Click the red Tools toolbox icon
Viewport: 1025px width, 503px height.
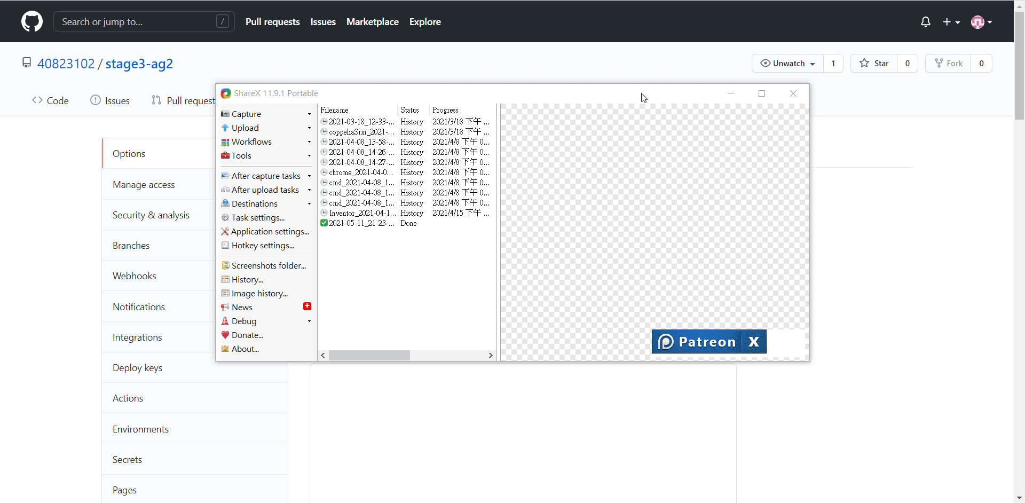[225, 155]
